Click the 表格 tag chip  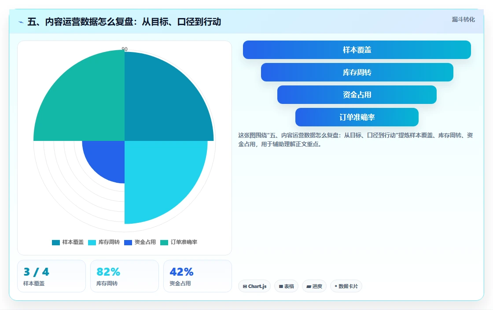[x=287, y=286]
